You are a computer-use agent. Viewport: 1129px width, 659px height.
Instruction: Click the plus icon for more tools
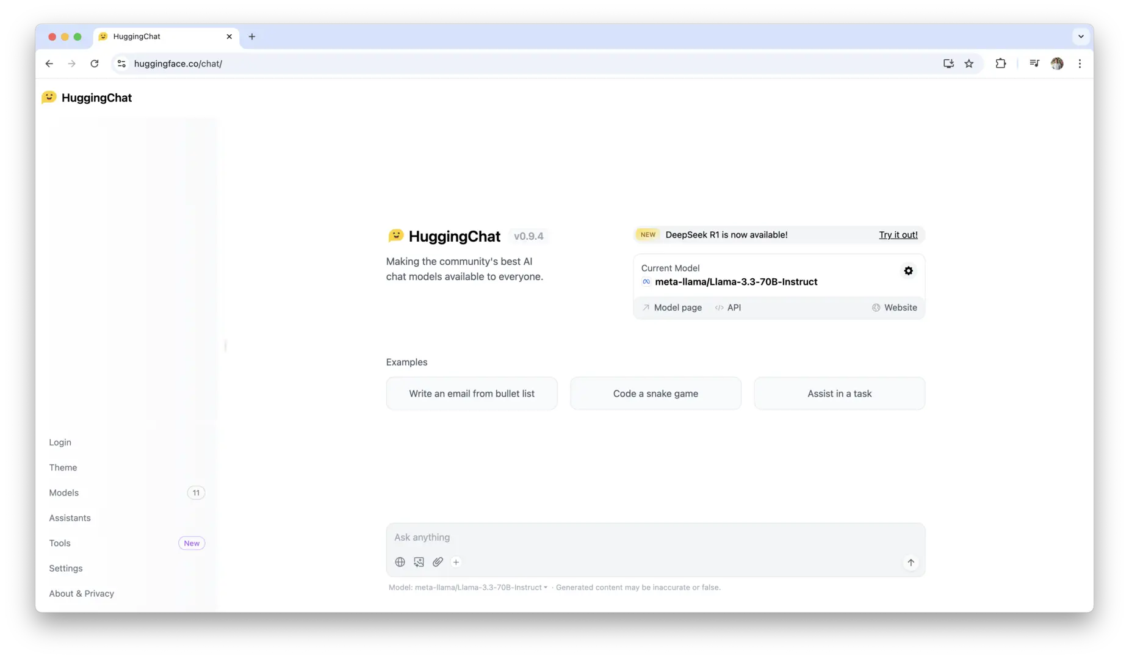pos(456,562)
